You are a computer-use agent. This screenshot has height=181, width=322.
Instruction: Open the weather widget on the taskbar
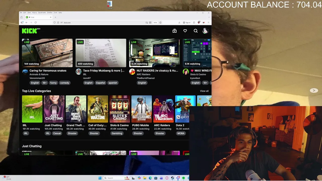pos(6,178)
